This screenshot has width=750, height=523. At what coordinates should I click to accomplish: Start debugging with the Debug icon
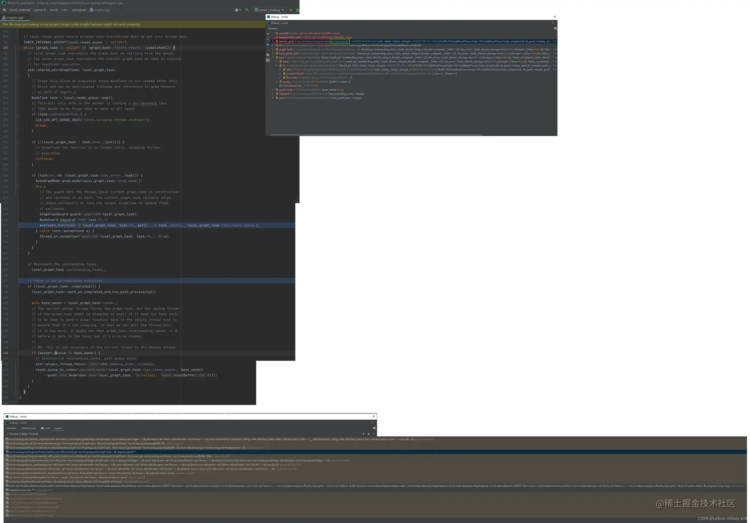[297, 9]
